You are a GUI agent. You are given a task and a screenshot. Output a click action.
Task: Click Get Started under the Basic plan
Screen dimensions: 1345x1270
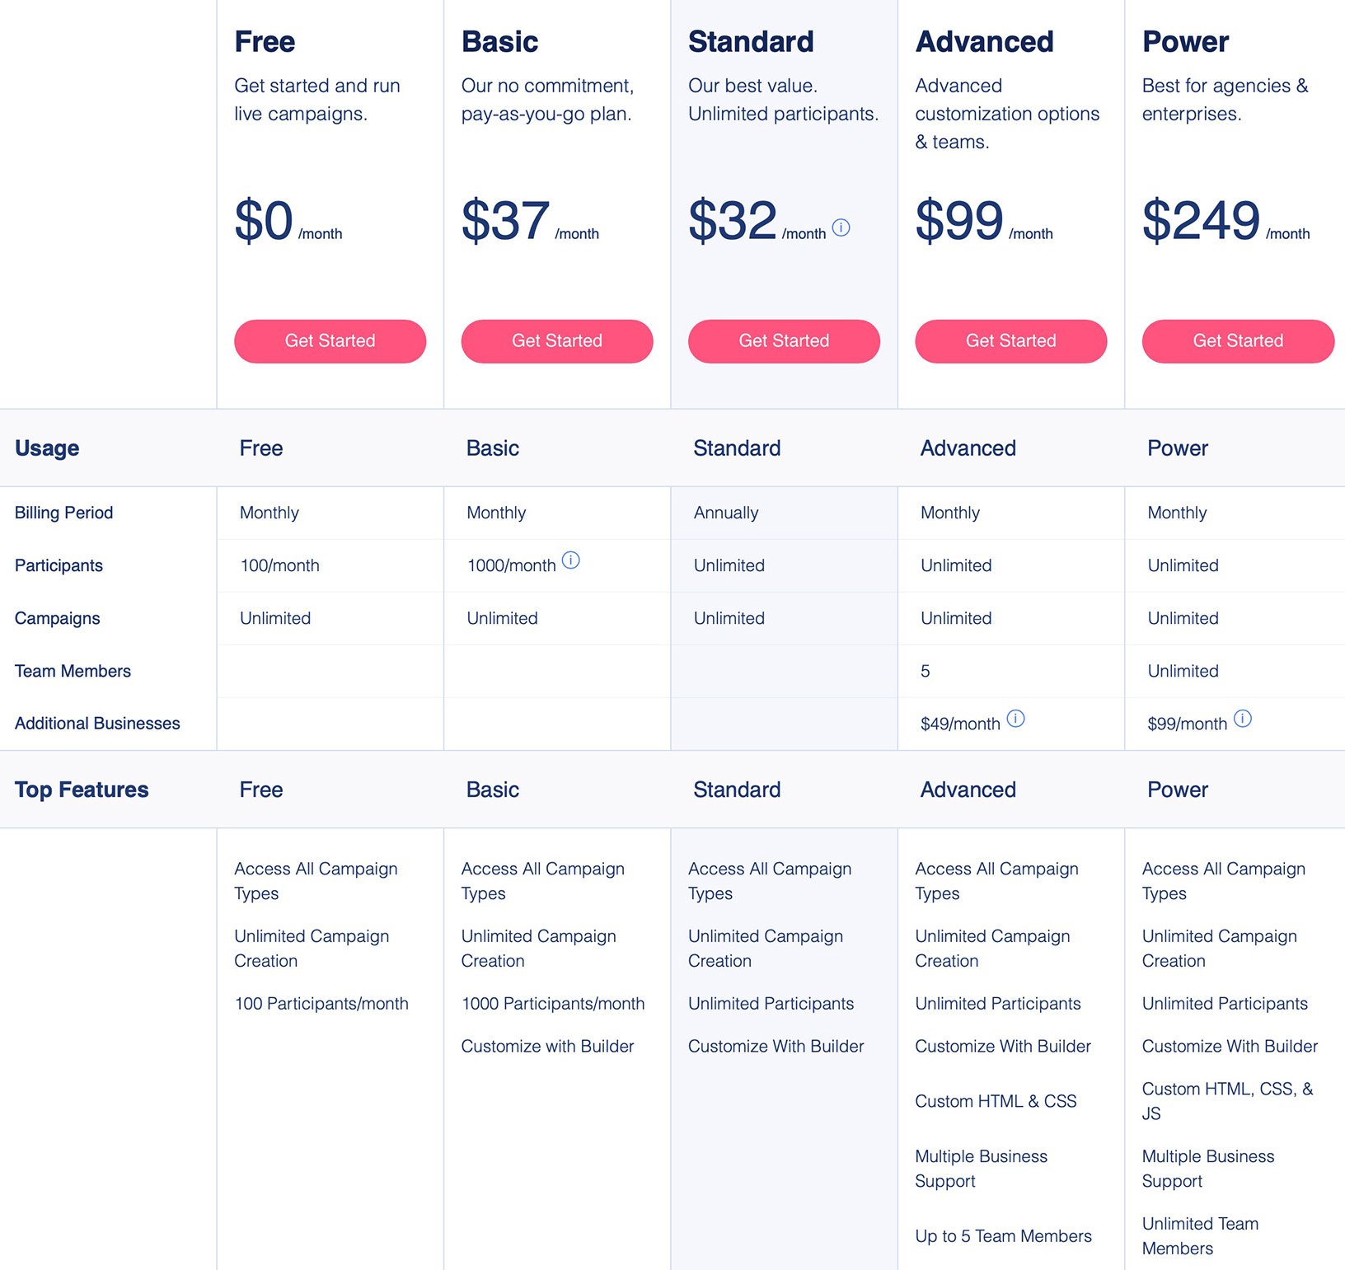coord(556,340)
